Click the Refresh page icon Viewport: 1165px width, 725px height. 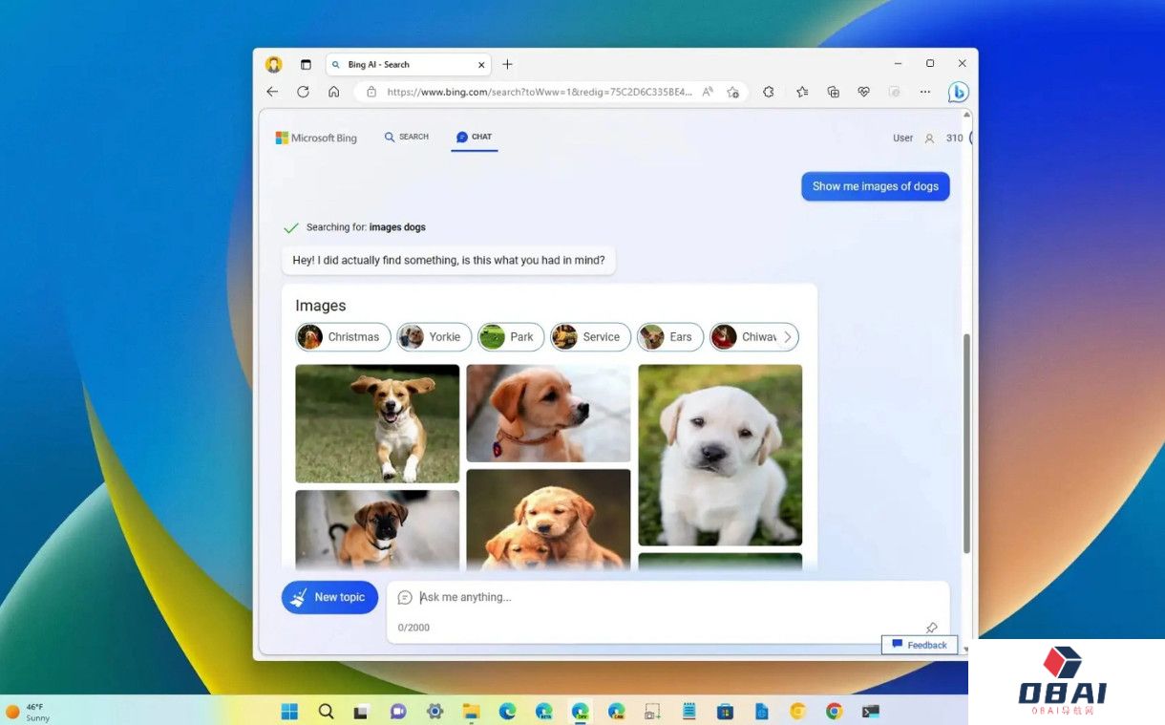point(303,92)
